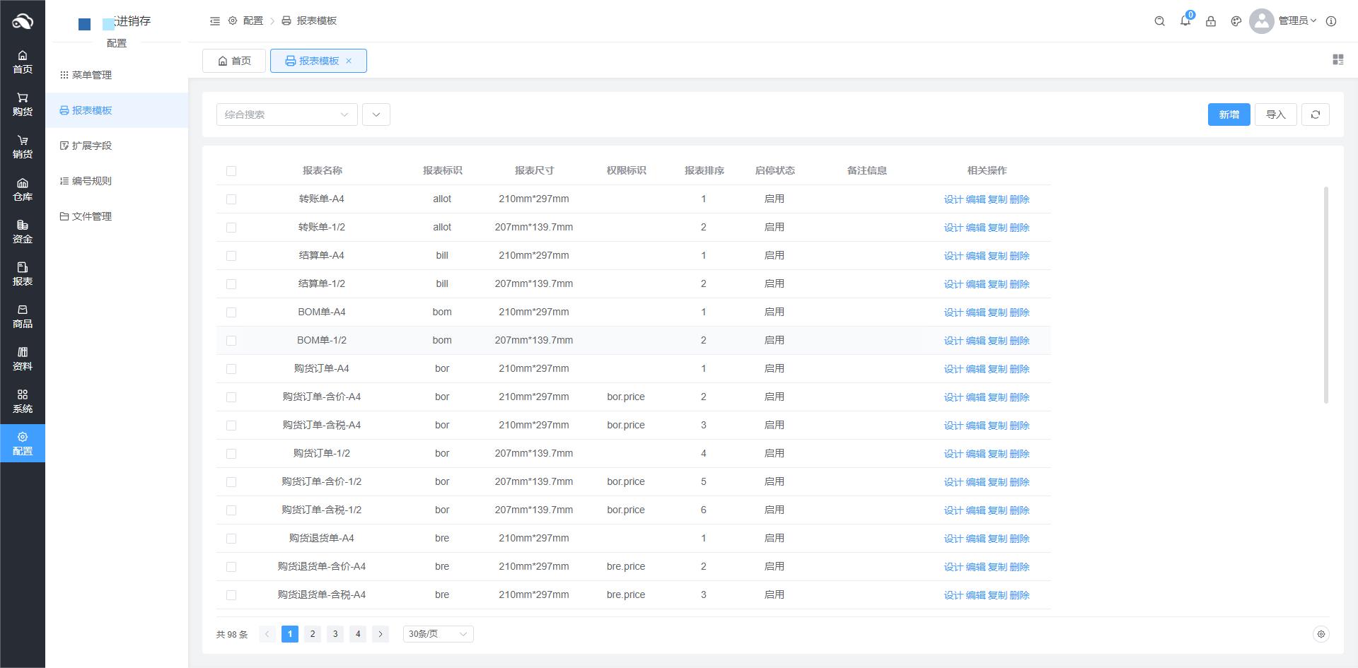Click the tab layout grid icon

(x=1337, y=60)
